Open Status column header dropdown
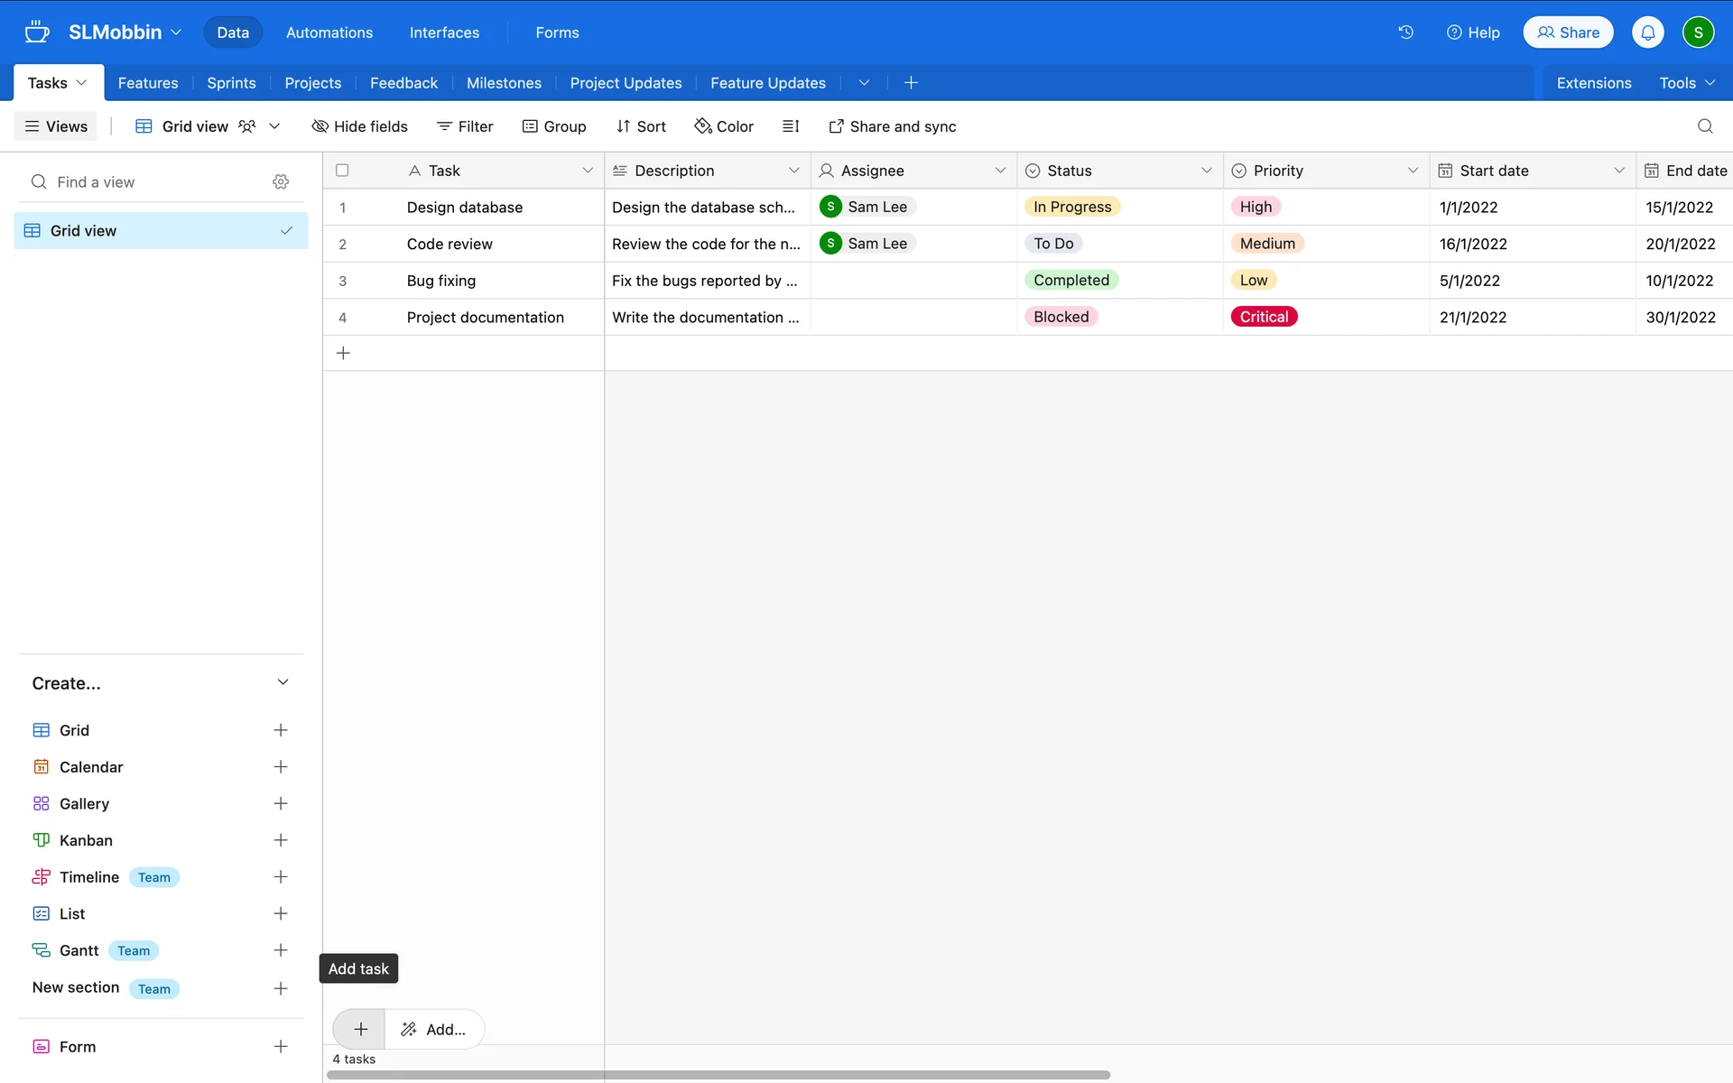This screenshot has width=1733, height=1083. point(1206,171)
